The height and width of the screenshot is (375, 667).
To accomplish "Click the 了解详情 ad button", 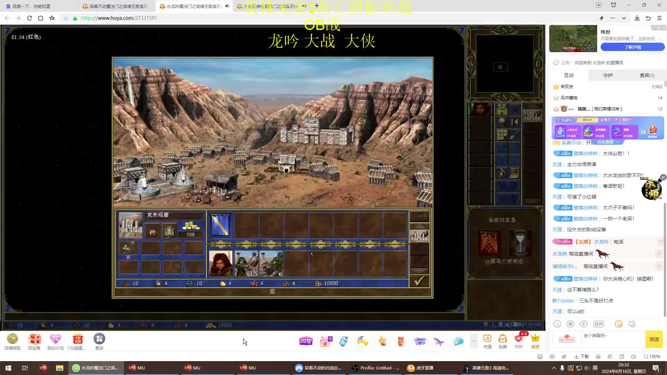I will (x=632, y=47).
